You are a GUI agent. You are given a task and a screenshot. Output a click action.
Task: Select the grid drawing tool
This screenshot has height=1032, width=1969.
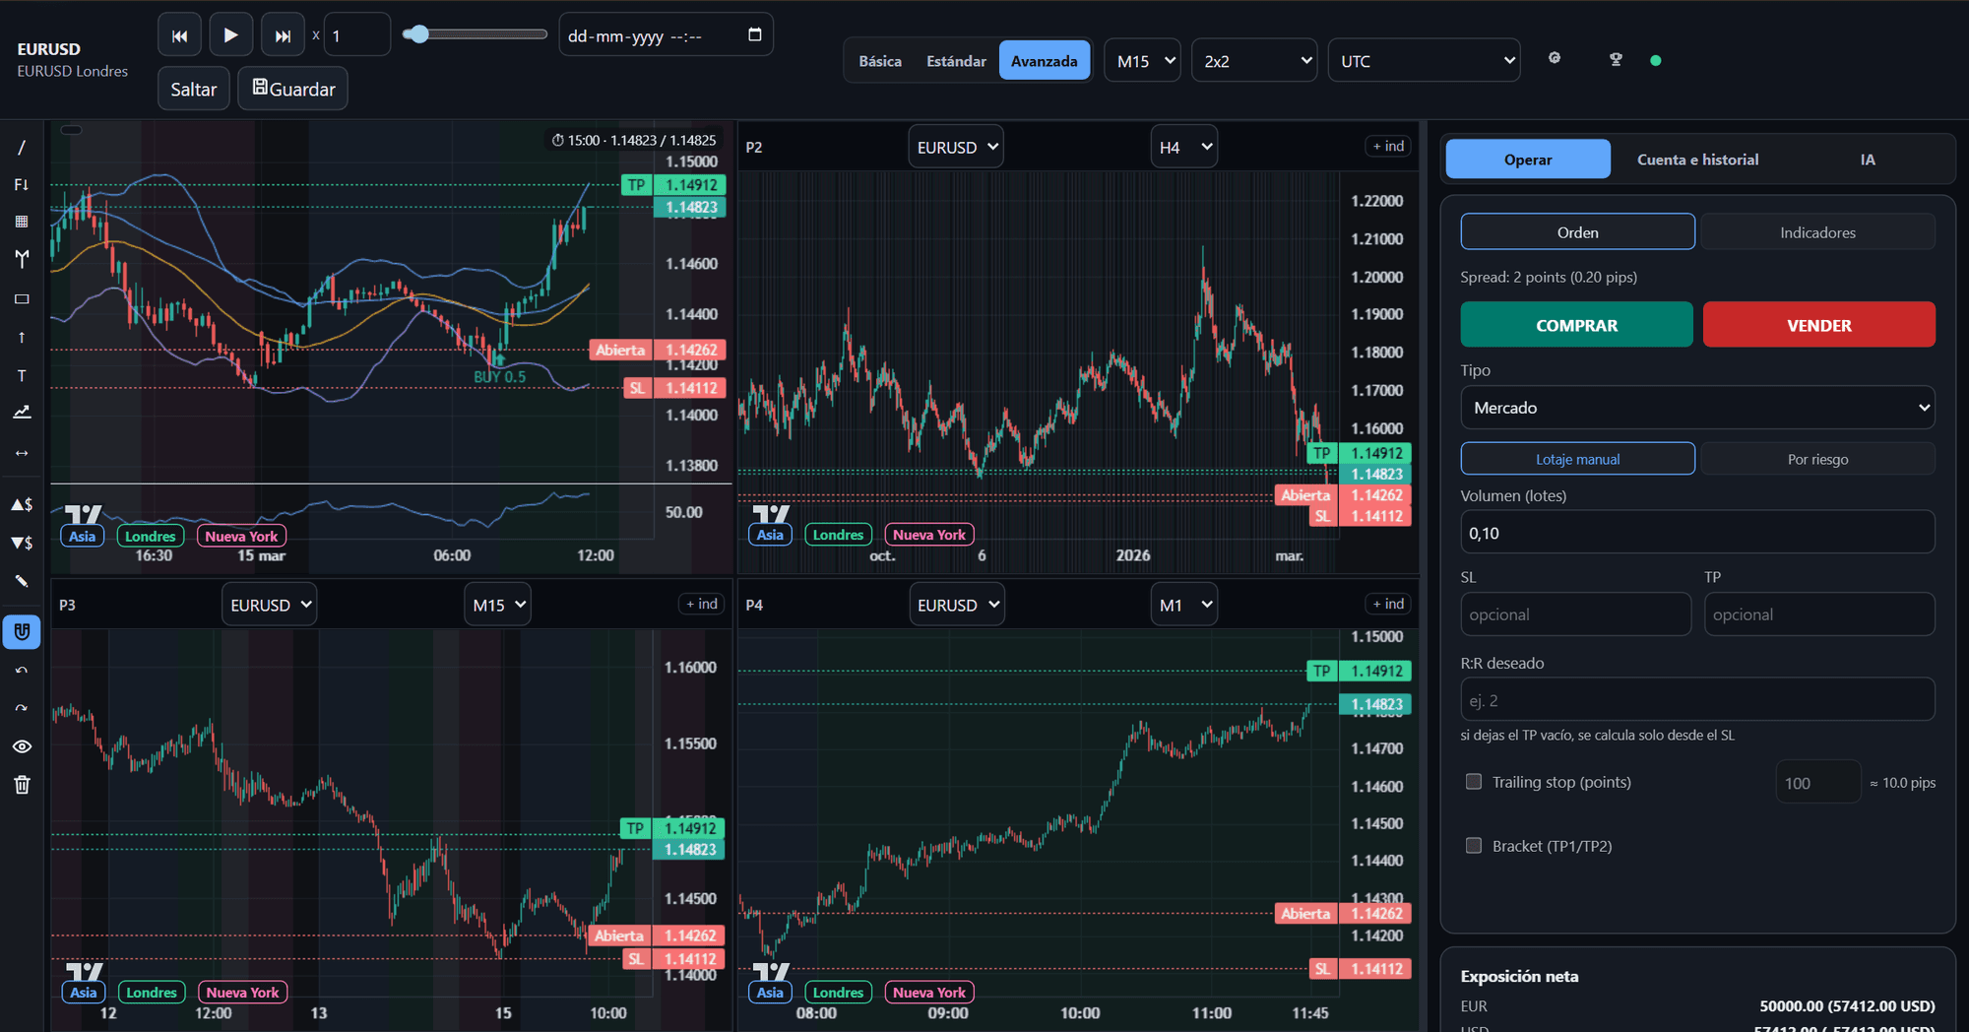(22, 222)
